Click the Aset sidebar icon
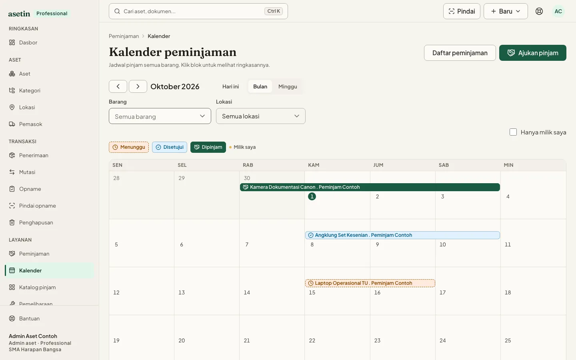 [x=12, y=74]
